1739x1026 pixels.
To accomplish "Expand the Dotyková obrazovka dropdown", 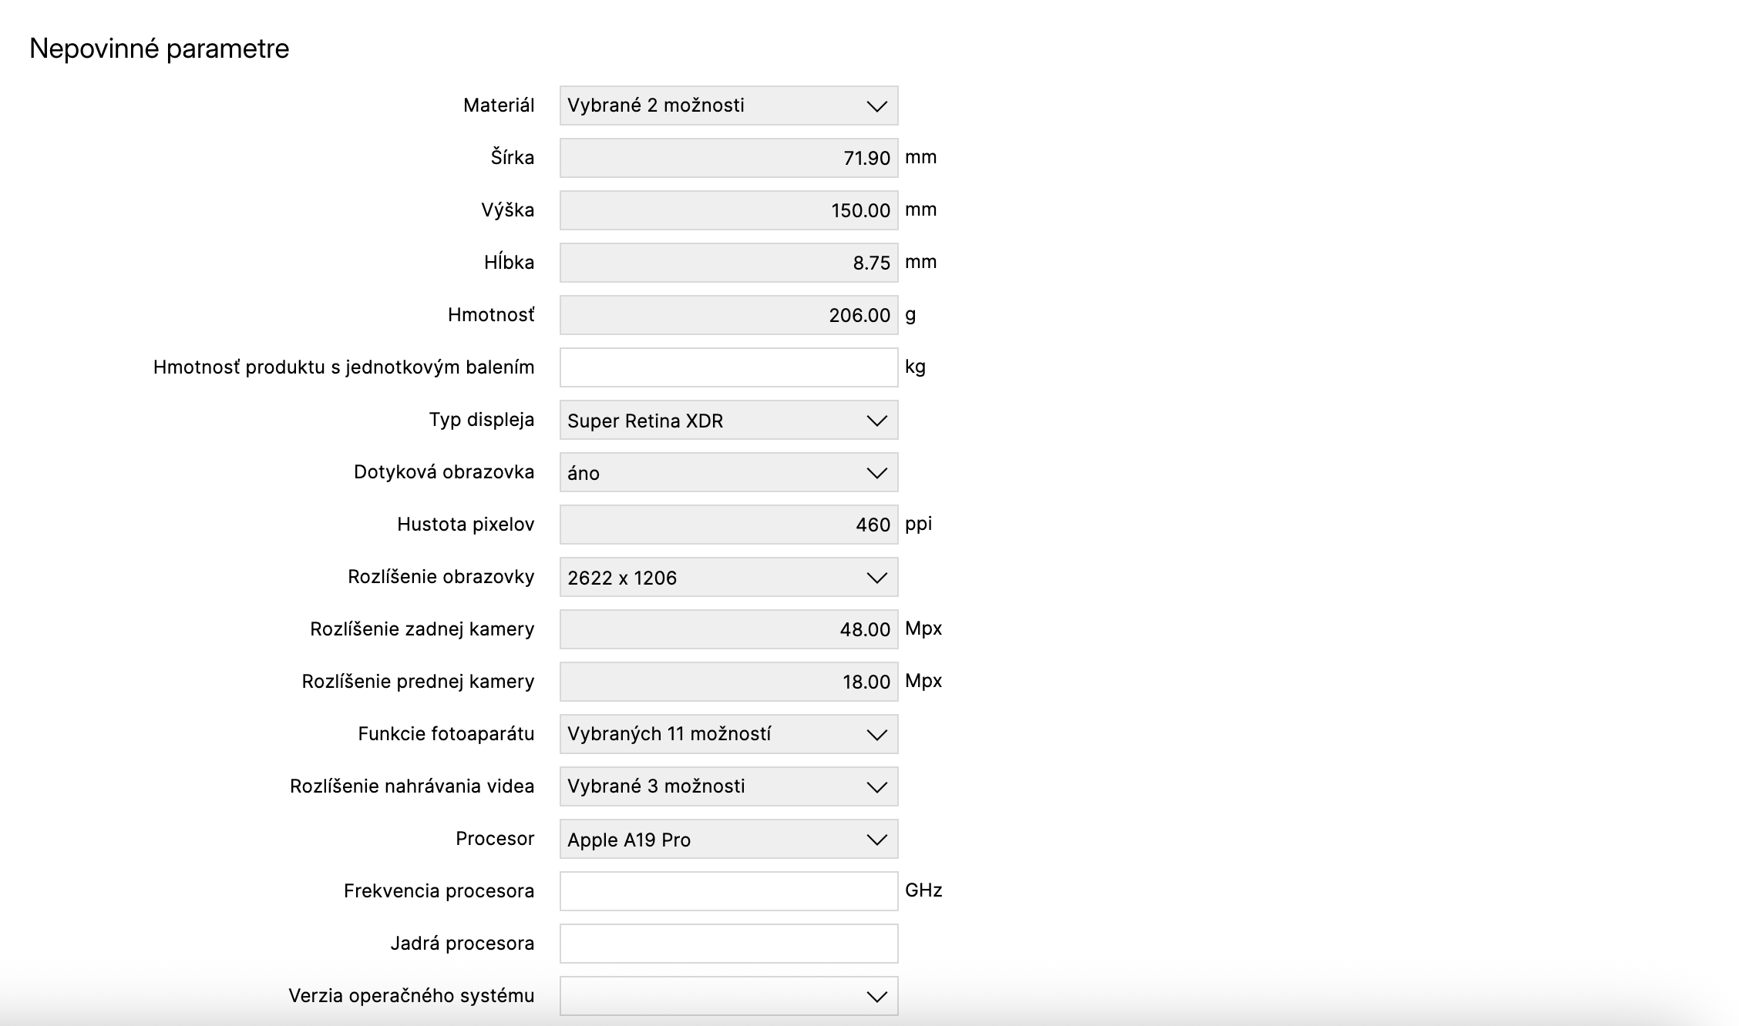I will [728, 472].
